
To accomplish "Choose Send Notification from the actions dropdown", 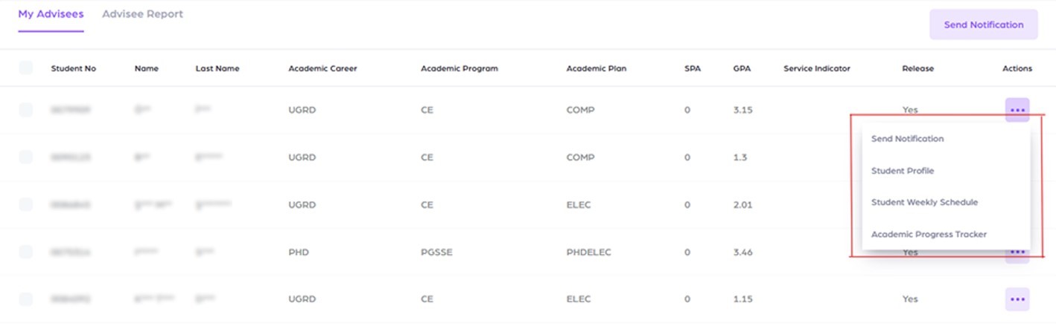I will point(907,139).
